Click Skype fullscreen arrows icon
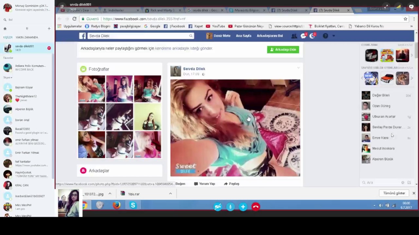419x235 pixels. (x=386, y=7)
